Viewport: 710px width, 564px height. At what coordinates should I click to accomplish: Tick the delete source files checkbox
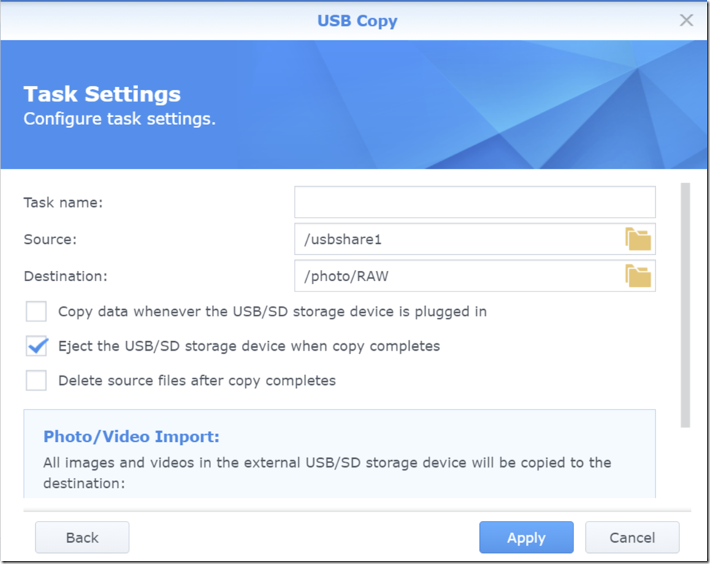[37, 381]
